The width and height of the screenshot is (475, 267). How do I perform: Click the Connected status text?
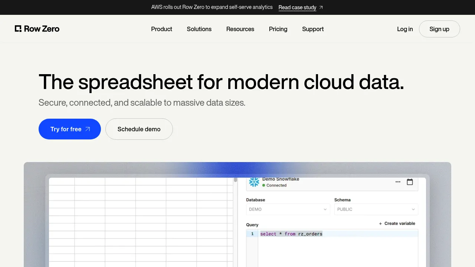click(x=276, y=185)
